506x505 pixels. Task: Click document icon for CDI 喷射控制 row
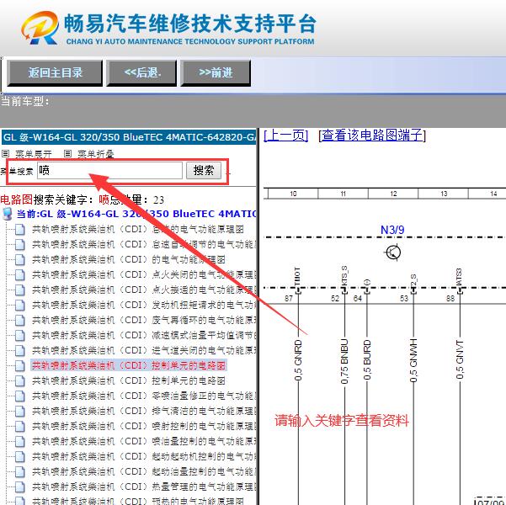click(20, 427)
